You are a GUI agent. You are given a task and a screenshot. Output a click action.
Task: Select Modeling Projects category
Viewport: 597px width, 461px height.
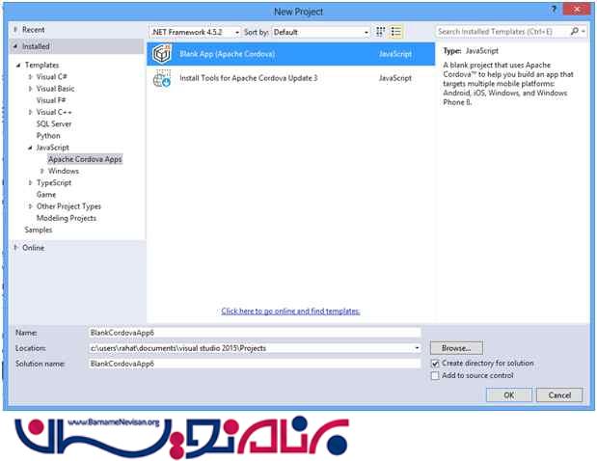(67, 218)
